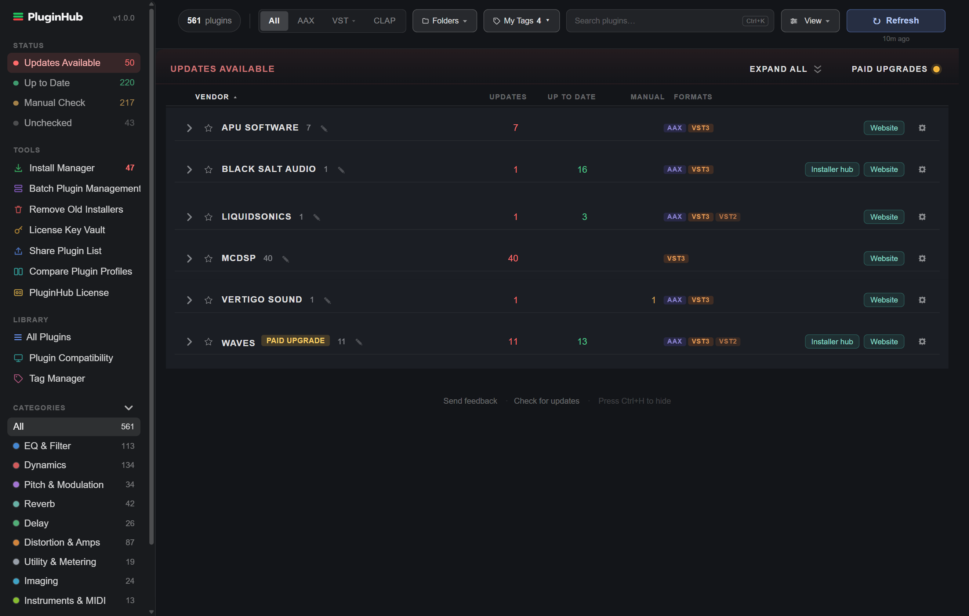The image size is (969, 616).
Task: Open Website link for Vertigo Sound
Action: (x=883, y=300)
